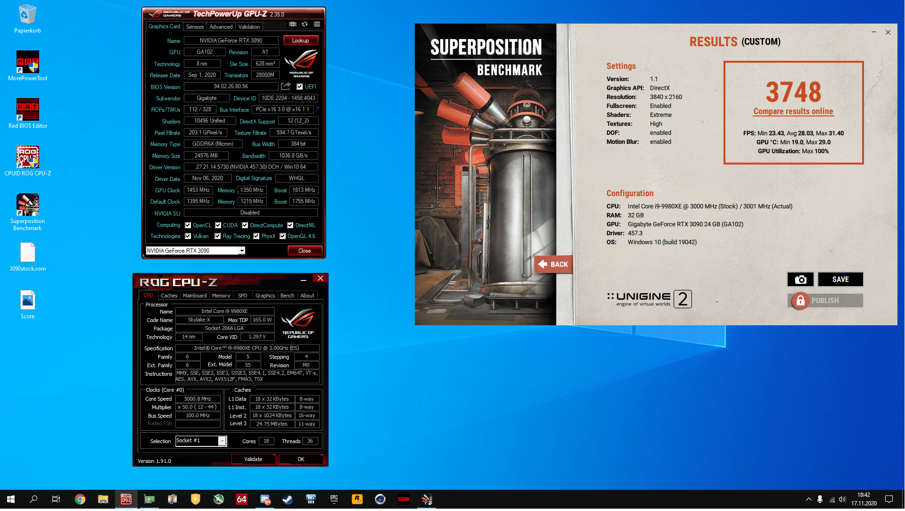This screenshot has width=905, height=511.
Task: Open the SPD tab in ROG CPU-Z
Action: tap(243, 296)
